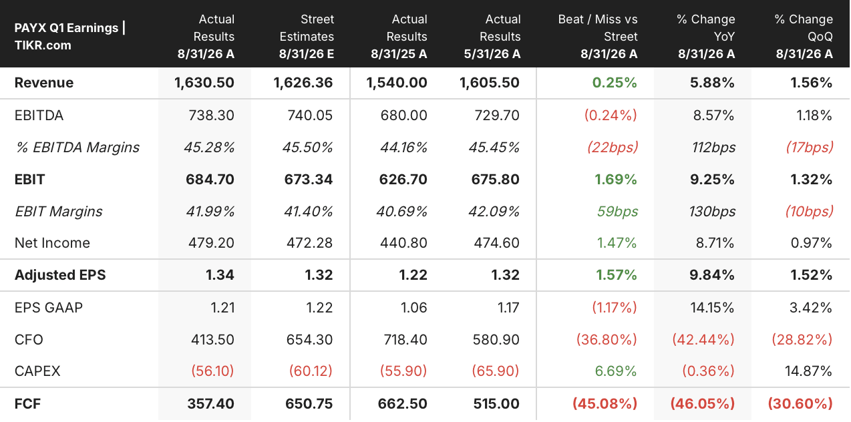Click the FCF row label
The image size is (851, 422).
pyautogui.click(x=28, y=403)
